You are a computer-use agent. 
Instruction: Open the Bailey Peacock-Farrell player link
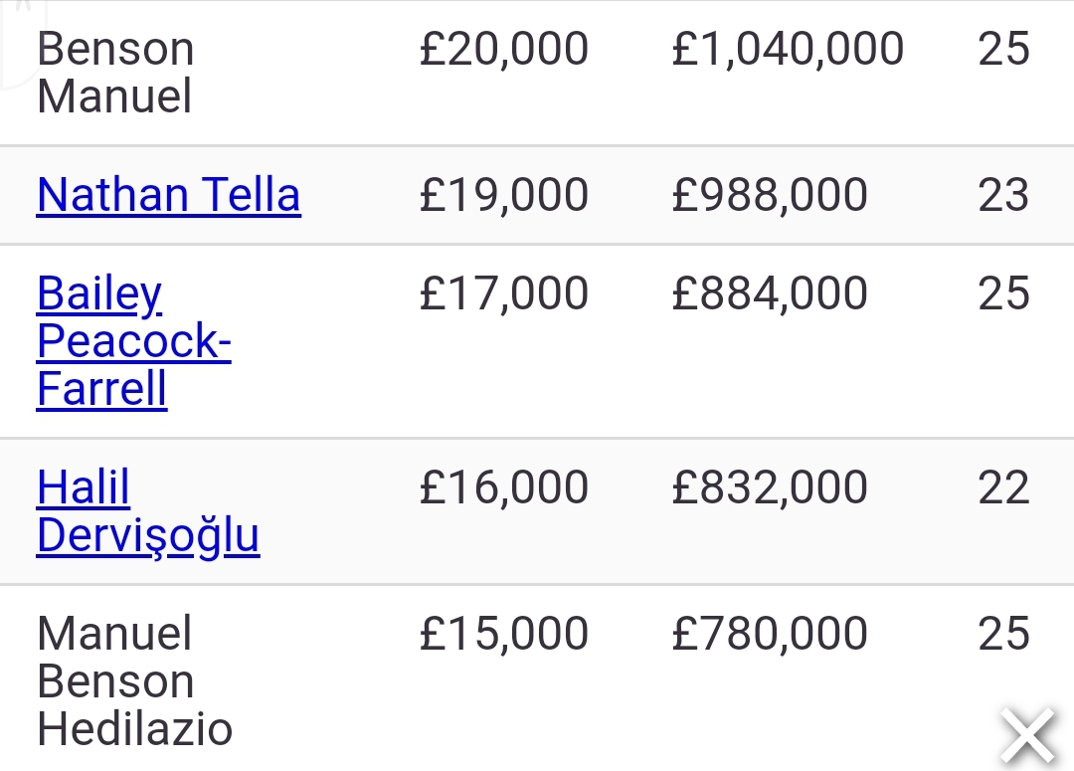(x=133, y=340)
